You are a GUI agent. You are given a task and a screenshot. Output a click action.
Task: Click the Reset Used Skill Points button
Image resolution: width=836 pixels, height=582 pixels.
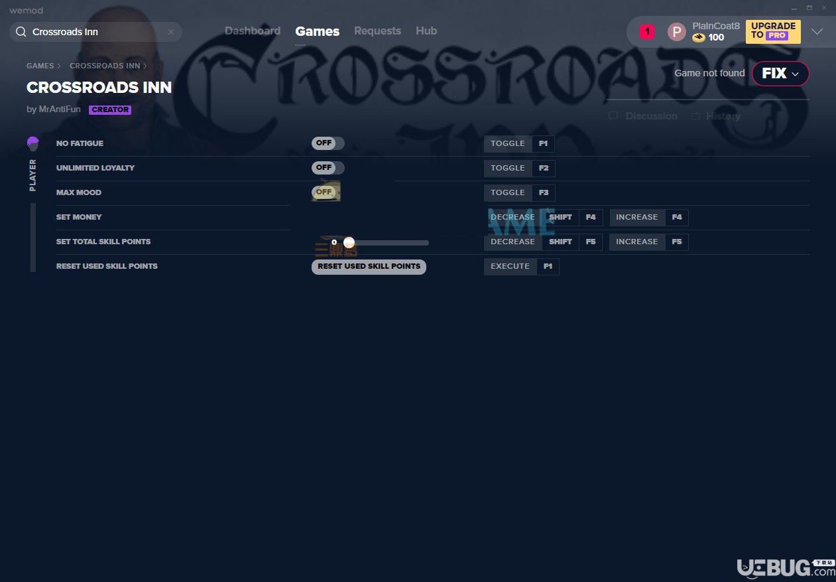point(369,267)
